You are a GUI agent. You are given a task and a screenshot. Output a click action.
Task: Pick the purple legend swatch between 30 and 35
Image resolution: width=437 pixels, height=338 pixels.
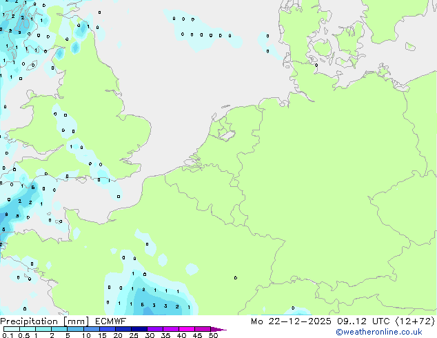(x=158, y=329)
